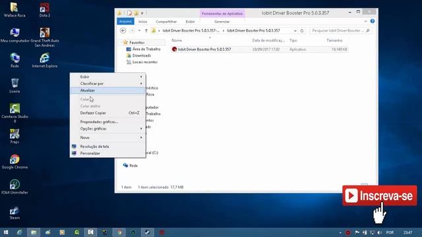Open the Quick Access Toolbar dropdown
This screenshot has height=237, width=422.
click(x=142, y=13)
